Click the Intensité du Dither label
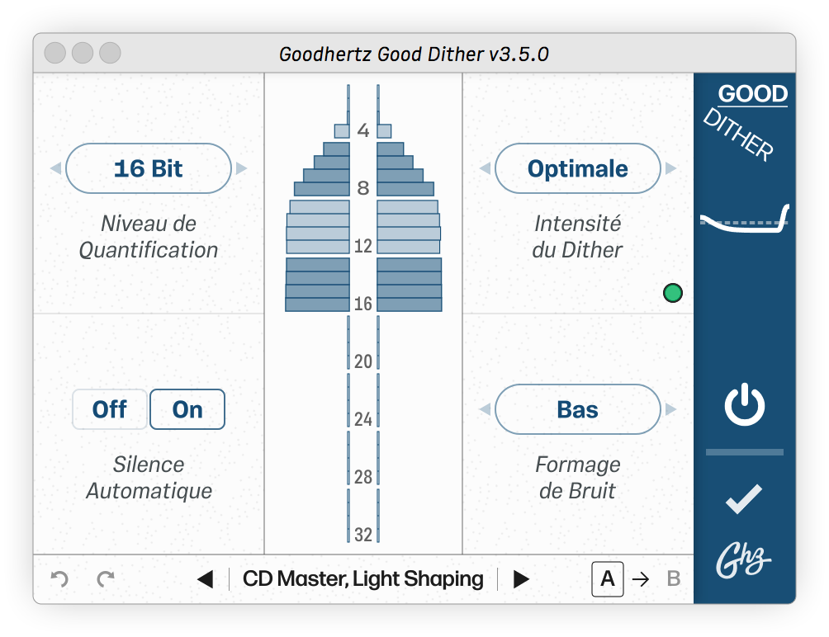 click(x=577, y=237)
